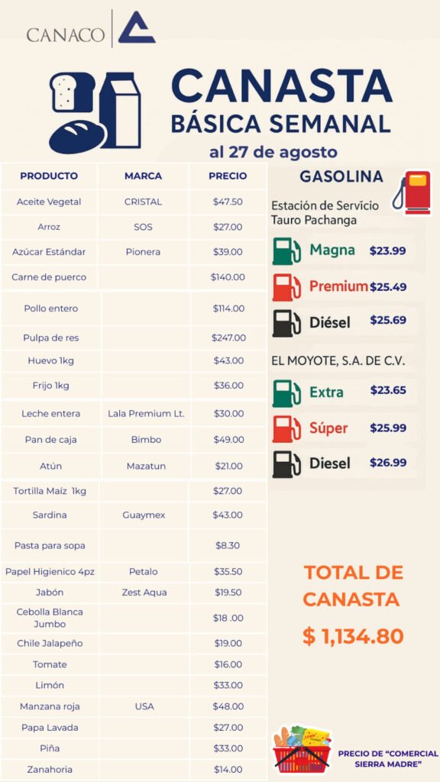440x782 pixels.
Task: Select the Aceite Vegetal row
Action: point(134,202)
